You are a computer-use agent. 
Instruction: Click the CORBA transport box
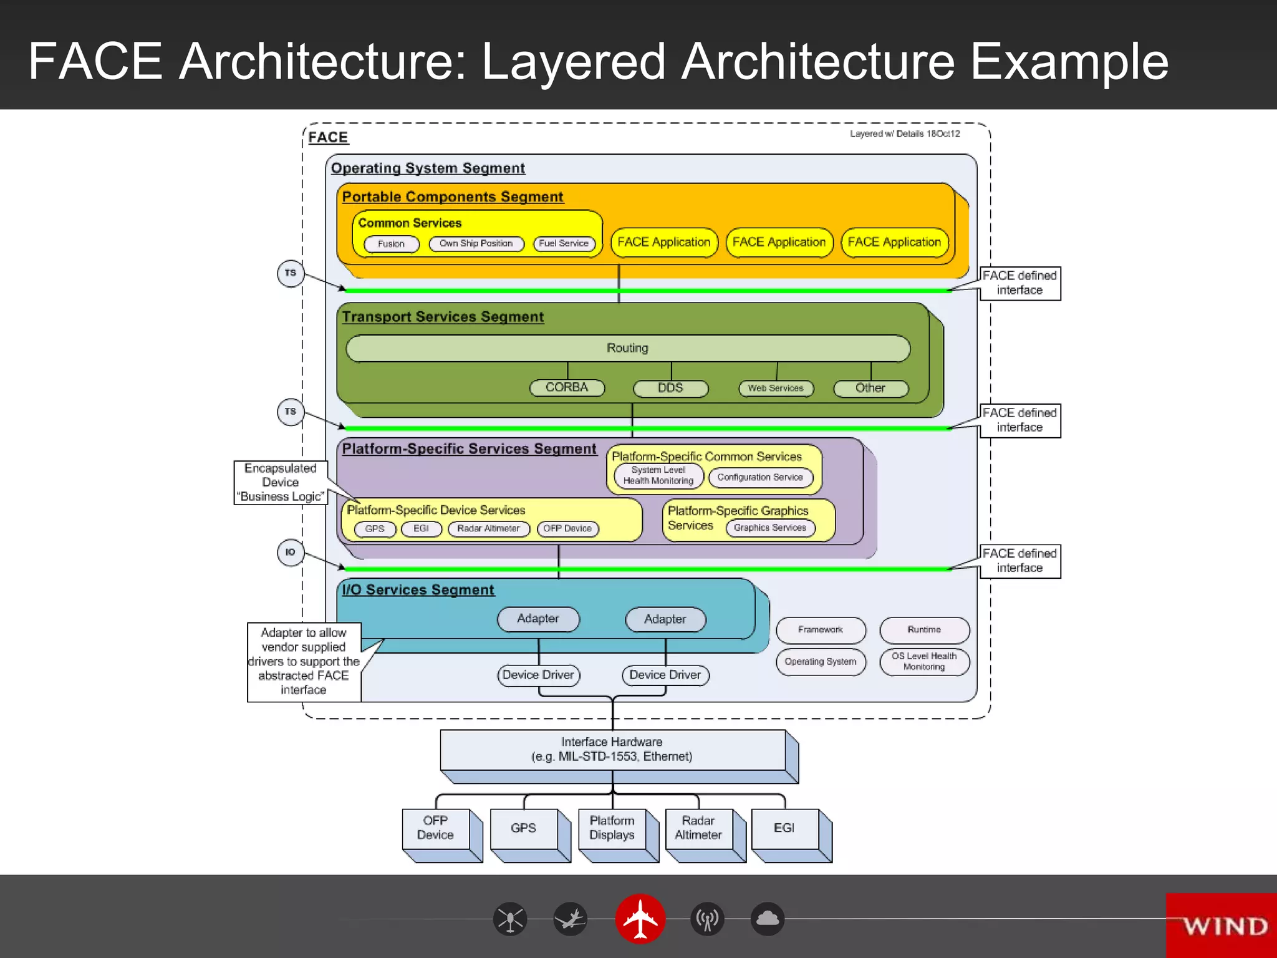coord(567,387)
